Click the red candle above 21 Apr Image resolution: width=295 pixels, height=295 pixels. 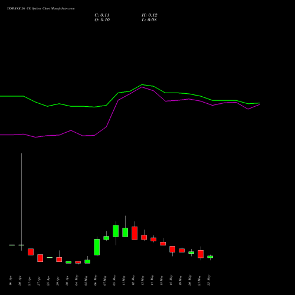[31, 252]
